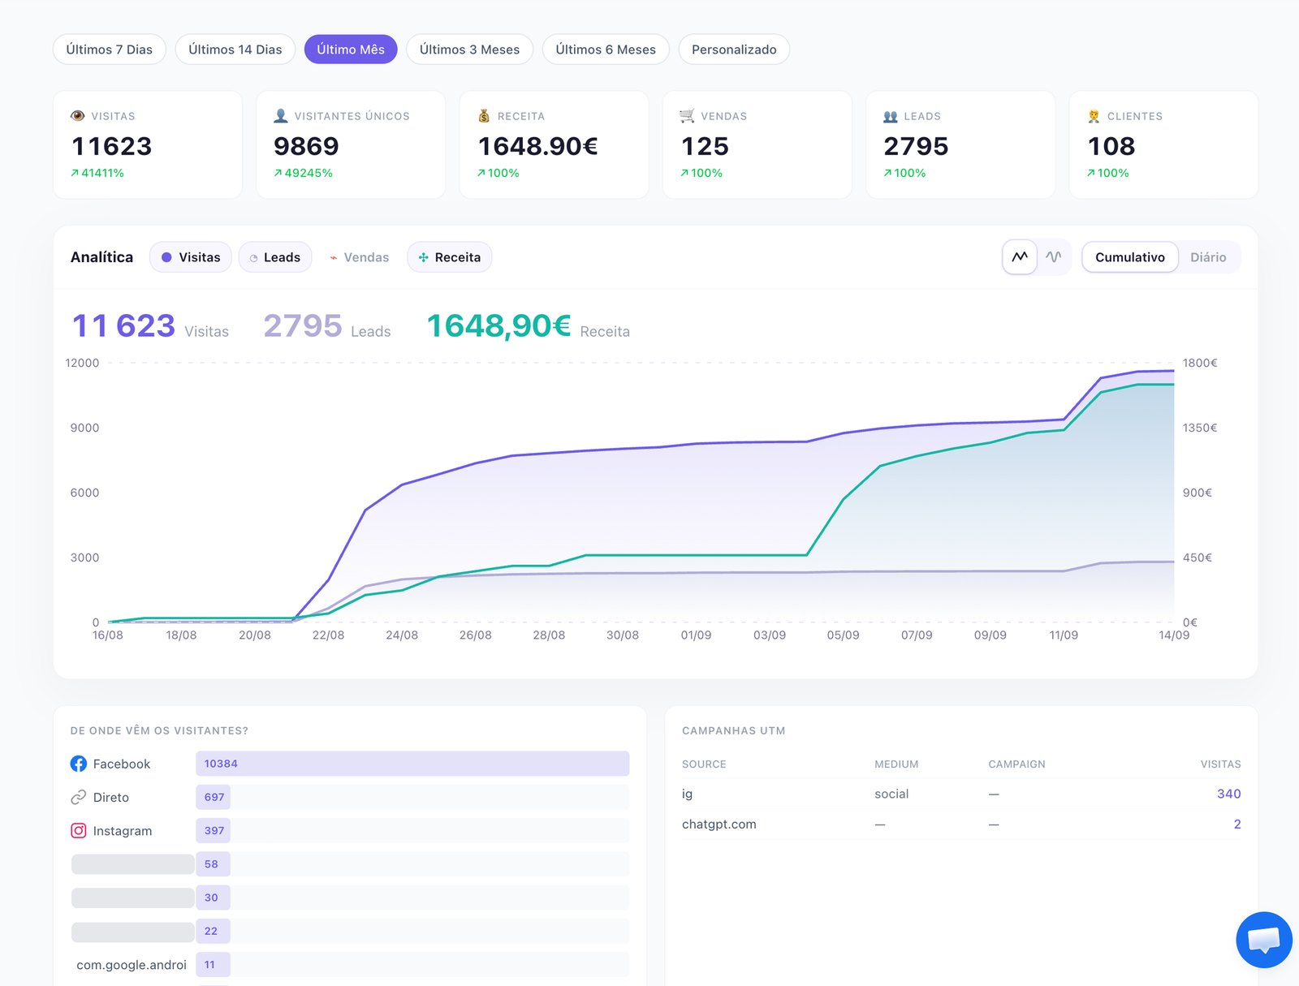Click the Facebook logo icon
1299x986 pixels.
79,764
